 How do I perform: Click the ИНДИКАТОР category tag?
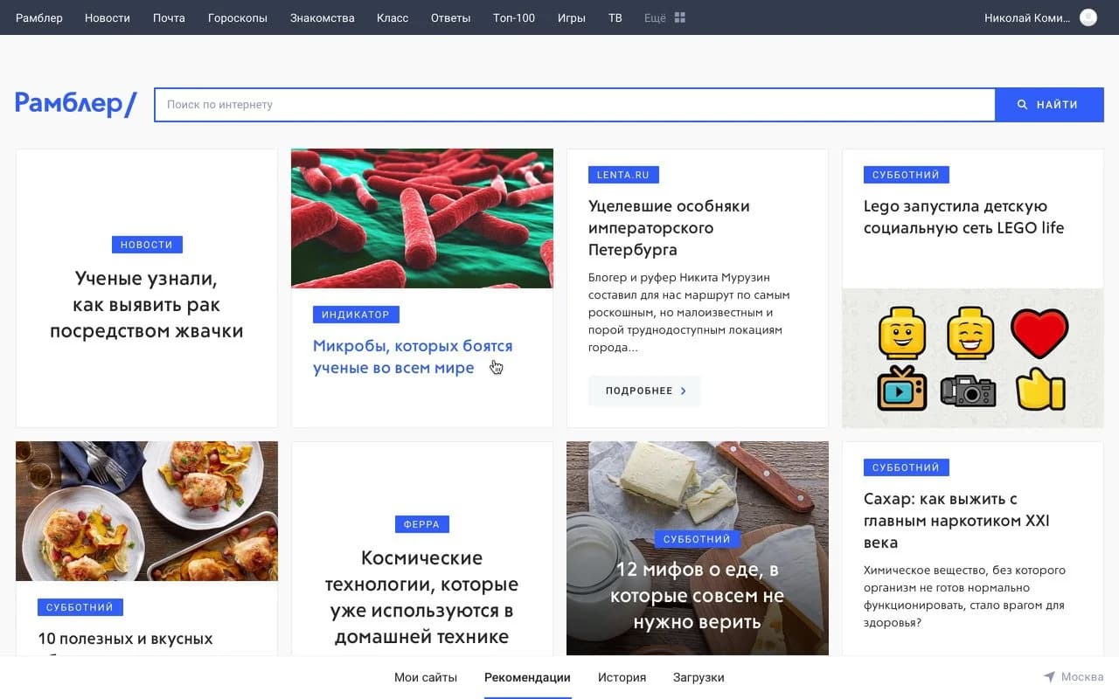356,315
